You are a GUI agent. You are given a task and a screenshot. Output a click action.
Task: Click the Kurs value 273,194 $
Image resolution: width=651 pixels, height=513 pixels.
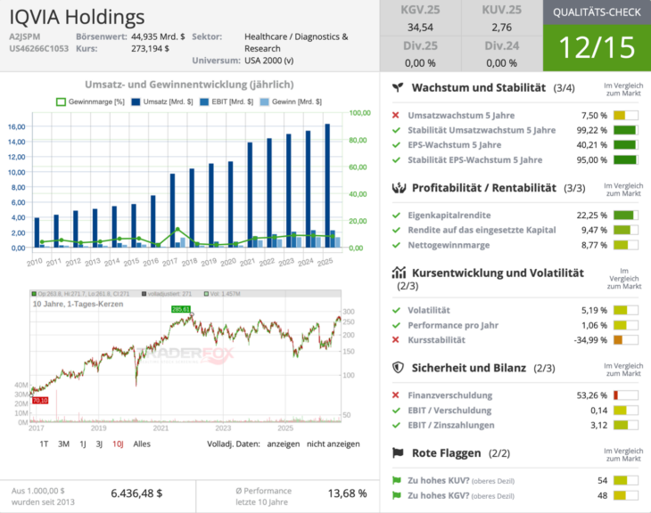click(x=151, y=48)
